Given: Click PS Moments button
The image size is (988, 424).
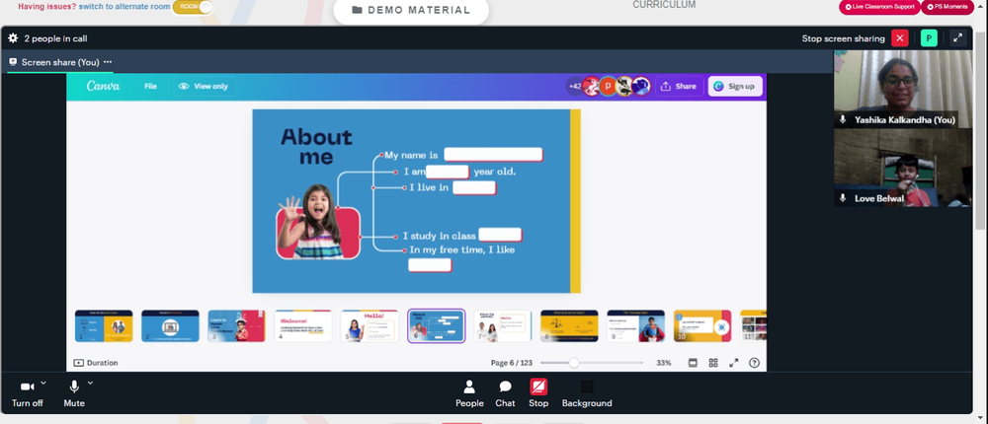Looking at the screenshot, I should 947,7.
